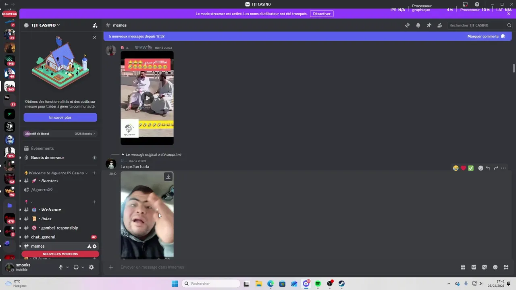Viewport: 516px width, 290px height.
Task: Mute the microphone
Action: pyautogui.click(x=61, y=267)
